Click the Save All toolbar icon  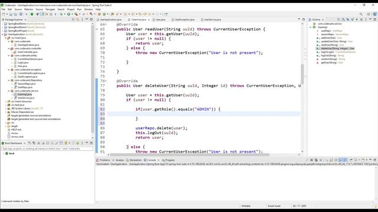15,14
